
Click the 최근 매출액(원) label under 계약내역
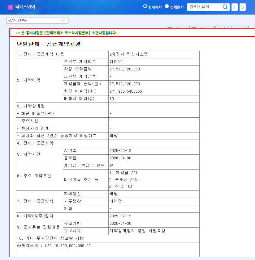tap(80, 91)
